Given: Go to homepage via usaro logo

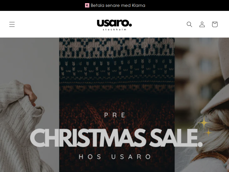Looking at the screenshot, I should pos(114,23).
